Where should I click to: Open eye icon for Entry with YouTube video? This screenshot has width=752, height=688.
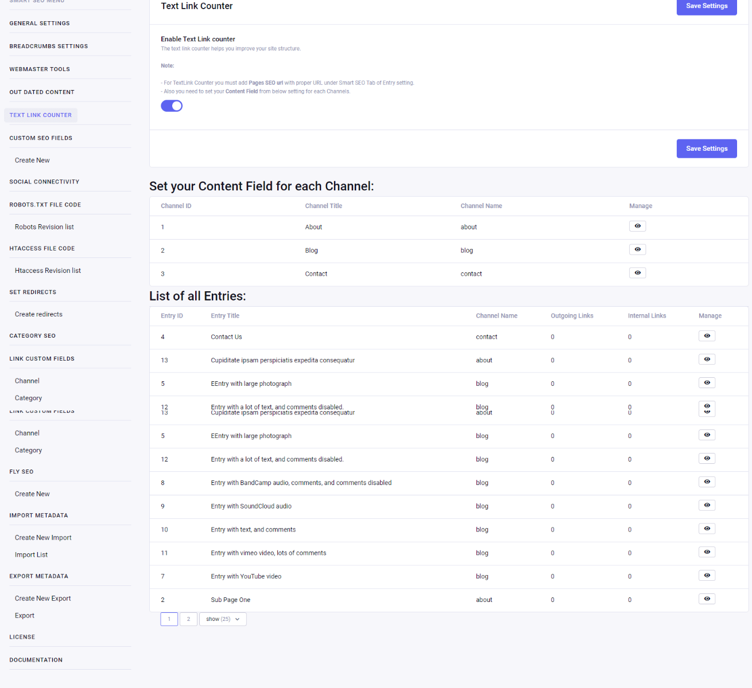pos(707,576)
